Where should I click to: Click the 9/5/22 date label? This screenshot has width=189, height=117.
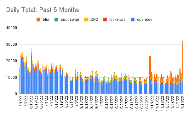[102, 101]
